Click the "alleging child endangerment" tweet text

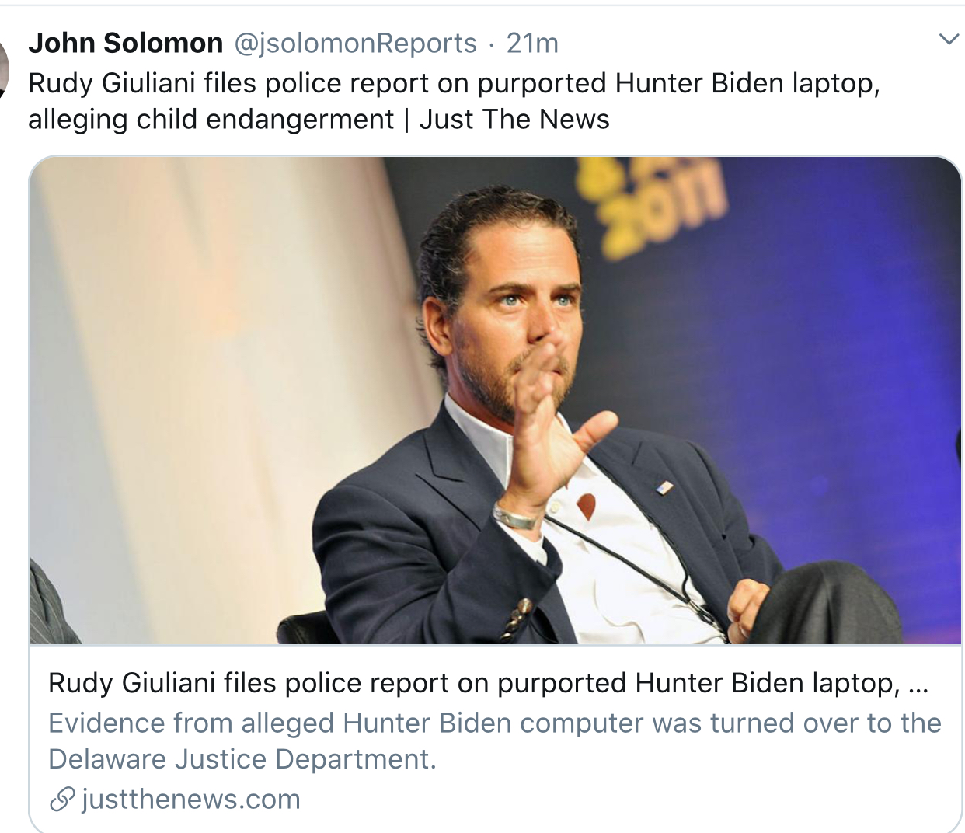pos(211,120)
